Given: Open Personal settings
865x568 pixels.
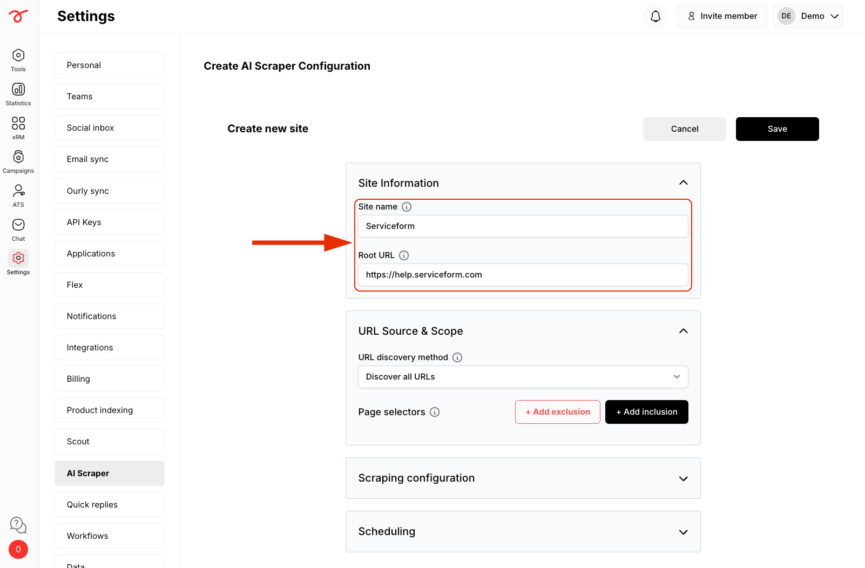Looking at the screenshot, I should (110, 65).
